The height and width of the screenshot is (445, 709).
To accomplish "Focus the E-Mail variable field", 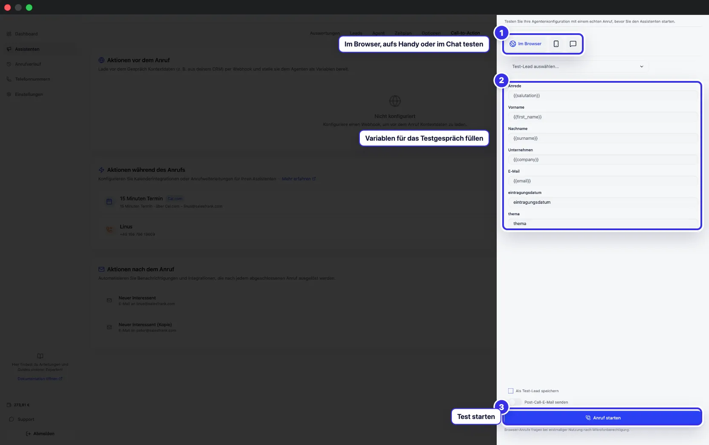I will point(602,181).
